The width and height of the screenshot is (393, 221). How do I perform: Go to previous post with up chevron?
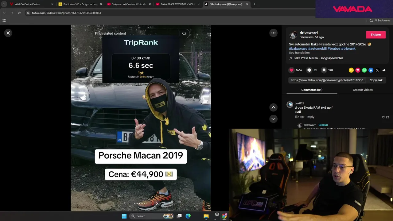coord(273,107)
